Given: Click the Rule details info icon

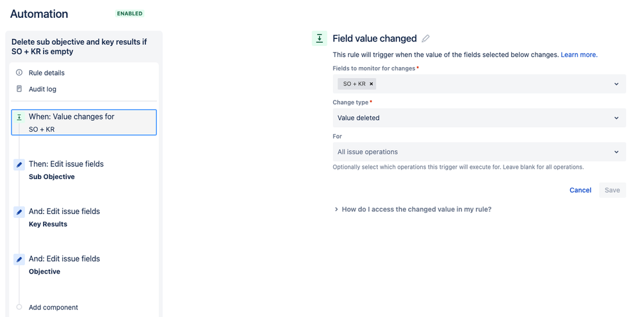Looking at the screenshot, I should click(x=19, y=72).
